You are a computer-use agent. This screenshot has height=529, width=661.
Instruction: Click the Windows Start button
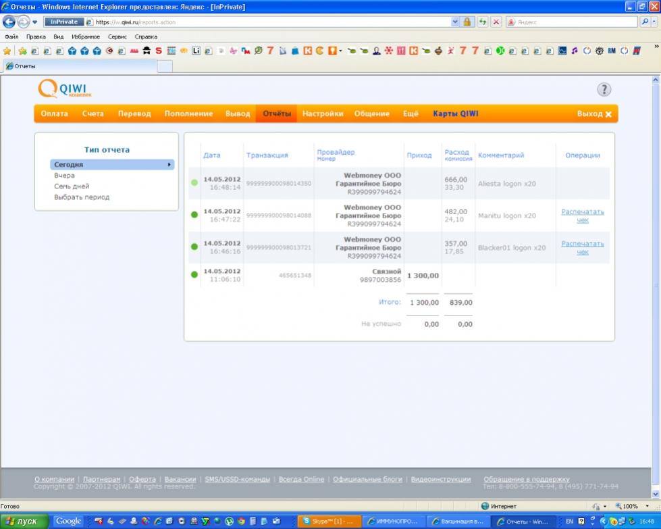pyautogui.click(x=24, y=521)
